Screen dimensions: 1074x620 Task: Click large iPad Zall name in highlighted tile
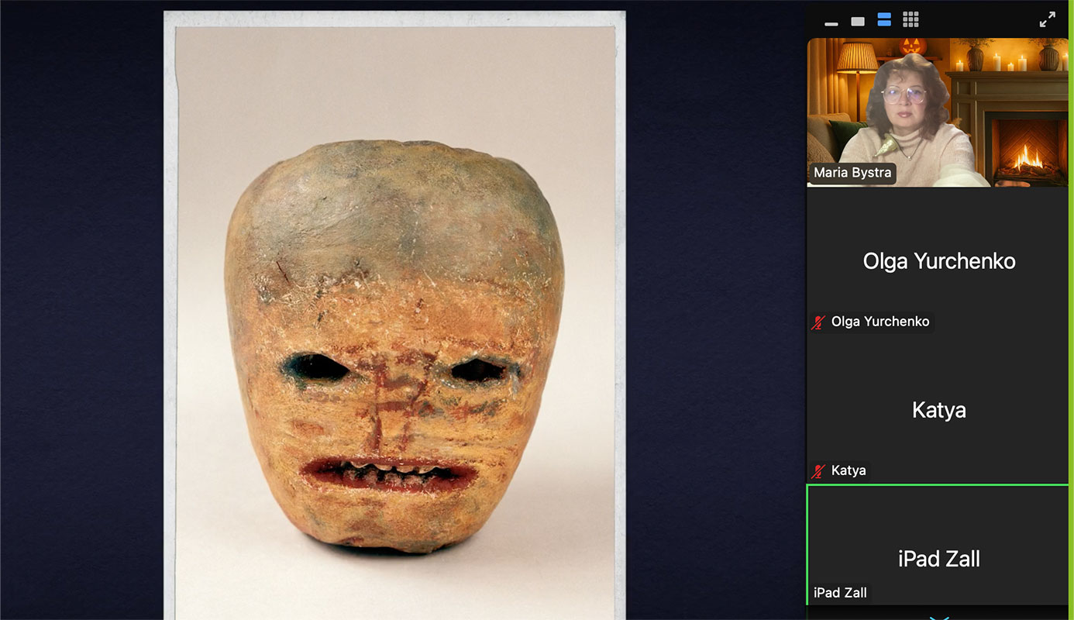(x=938, y=558)
